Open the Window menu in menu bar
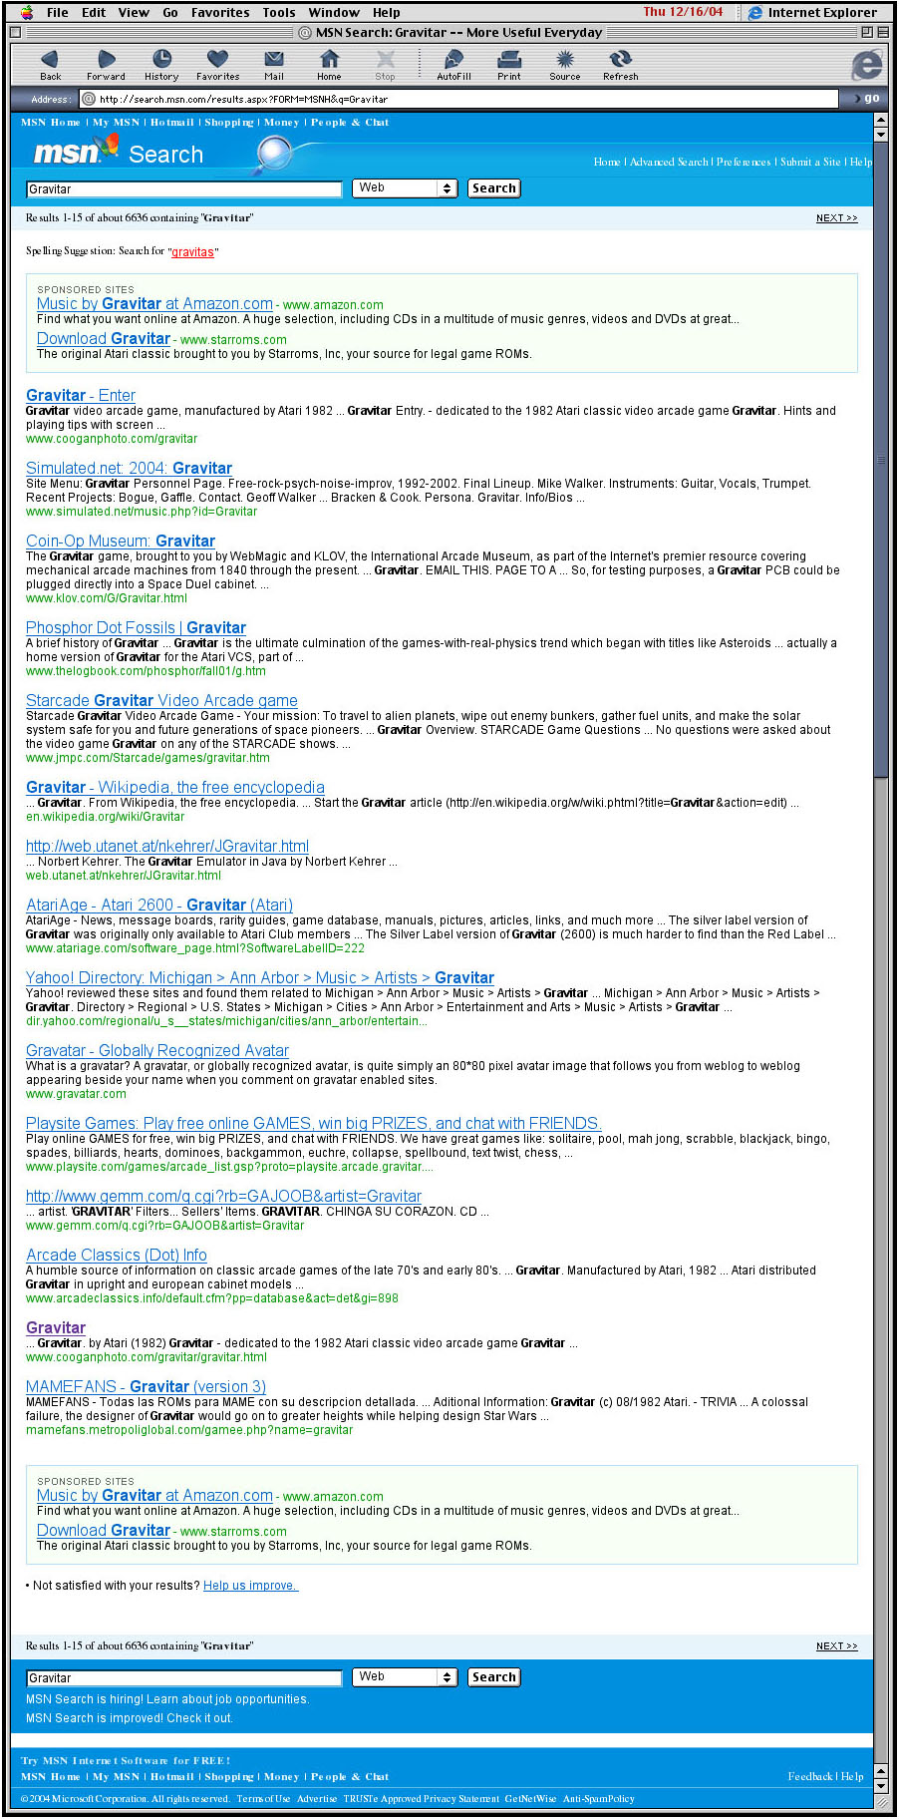Screen dimensions: 899x1819 [333, 13]
